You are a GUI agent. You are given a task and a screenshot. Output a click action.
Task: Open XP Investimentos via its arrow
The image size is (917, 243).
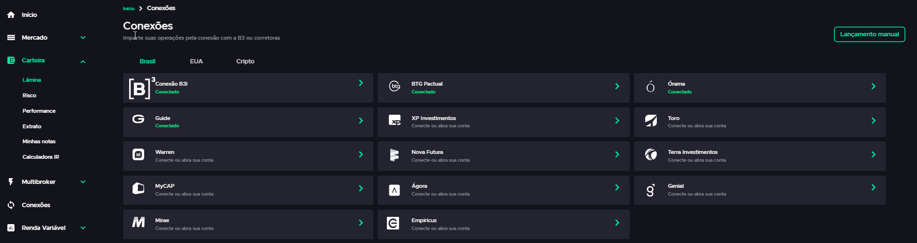(617, 121)
